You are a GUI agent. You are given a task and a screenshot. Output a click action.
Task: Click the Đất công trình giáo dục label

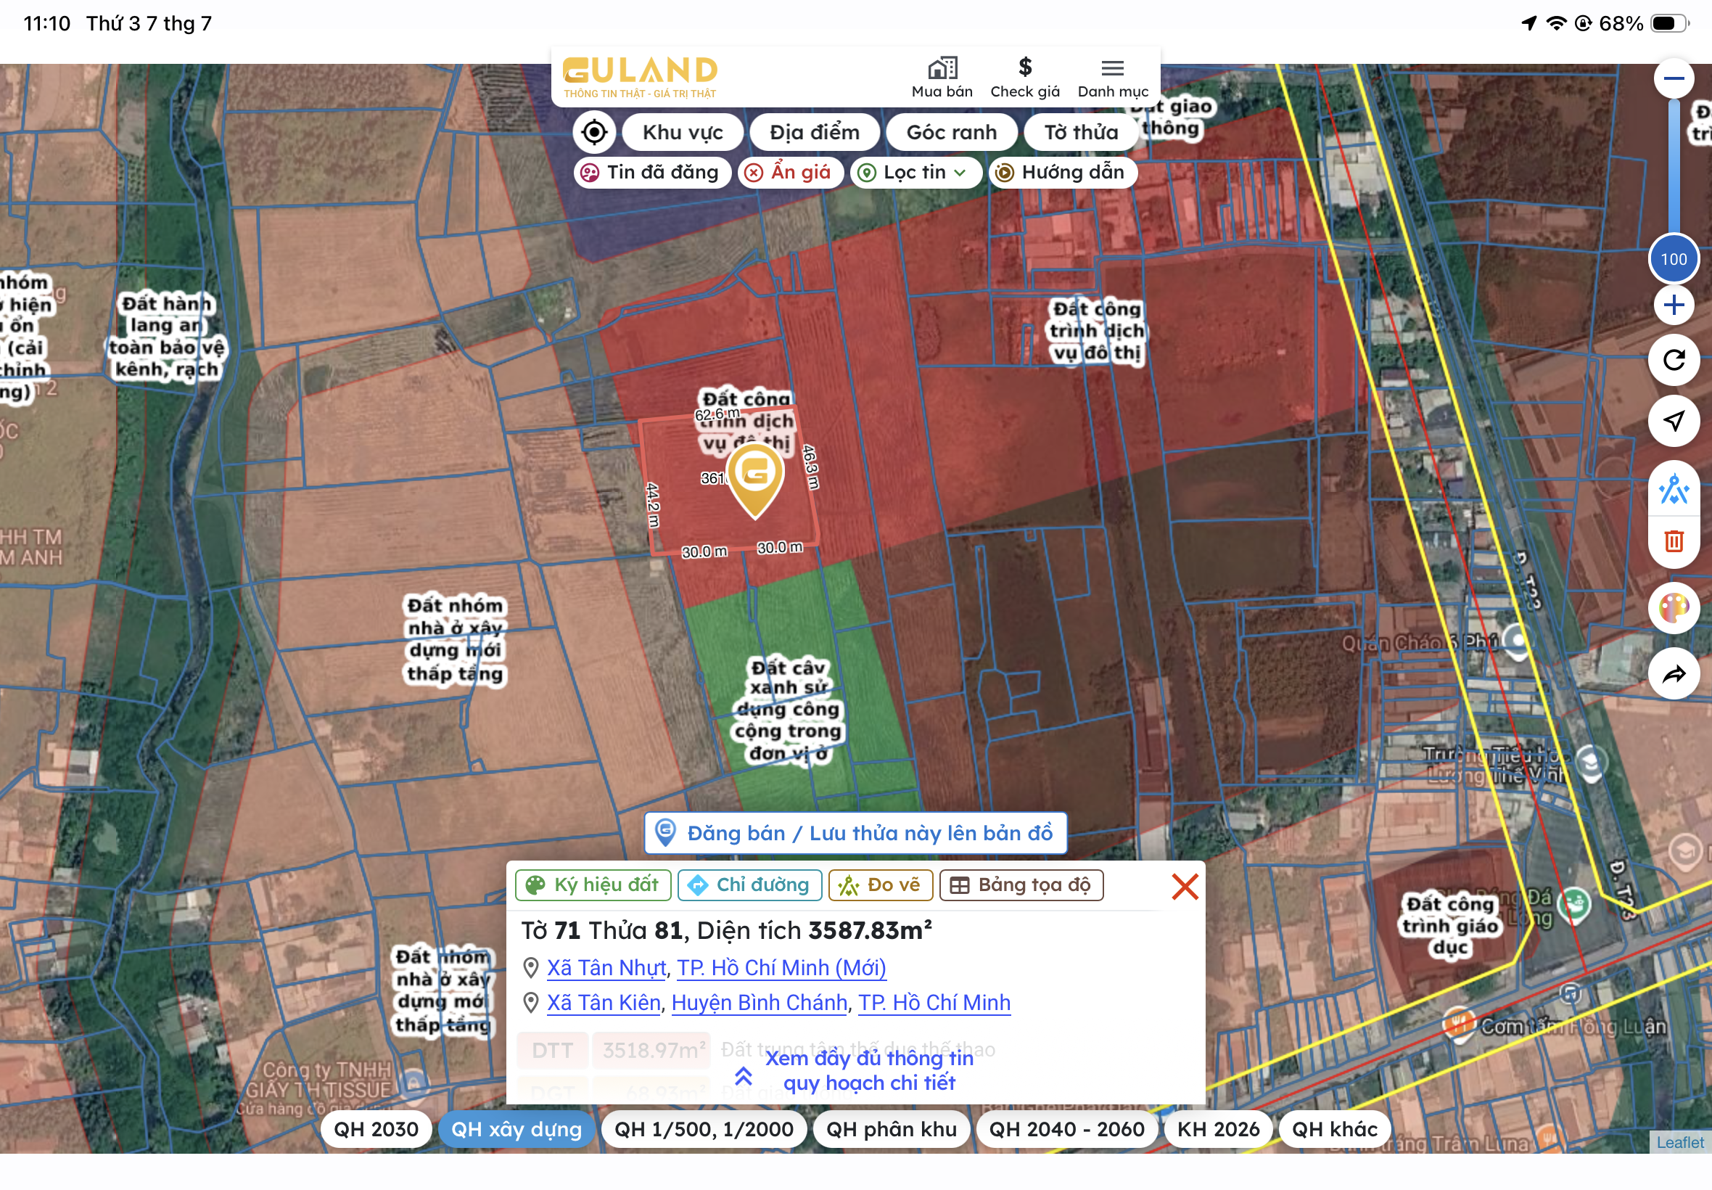(x=1449, y=925)
